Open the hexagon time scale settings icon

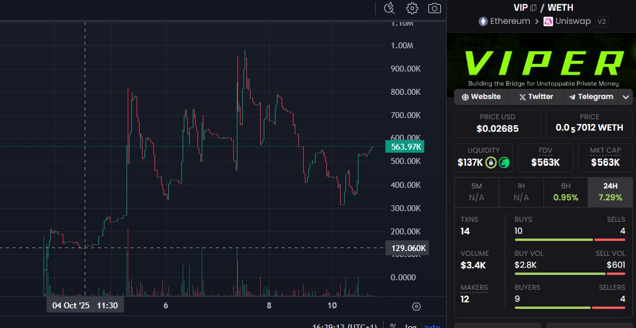tap(416, 307)
